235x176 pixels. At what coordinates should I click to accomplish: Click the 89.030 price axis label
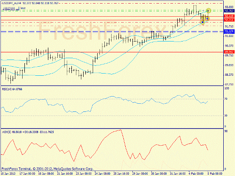click(x=229, y=65)
